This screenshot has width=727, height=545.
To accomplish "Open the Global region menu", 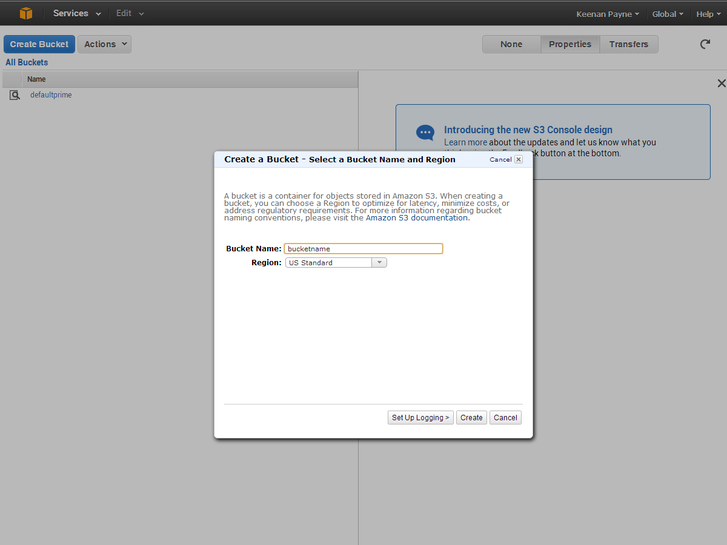I will tap(668, 14).
